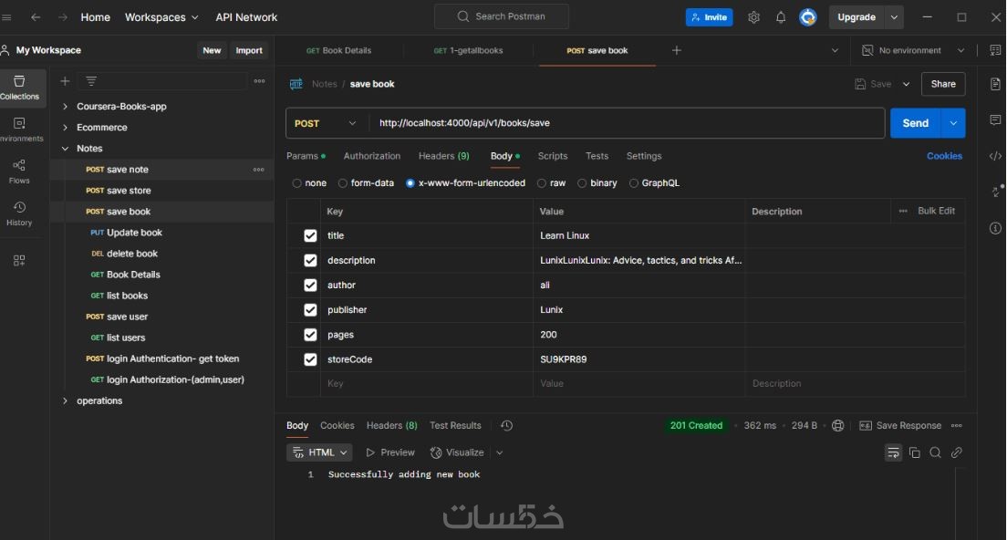Toggle line wrap in response viewer
The width and height of the screenshot is (1007, 540).
893,452
